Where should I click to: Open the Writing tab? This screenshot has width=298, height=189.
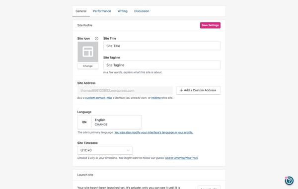[122, 11]
